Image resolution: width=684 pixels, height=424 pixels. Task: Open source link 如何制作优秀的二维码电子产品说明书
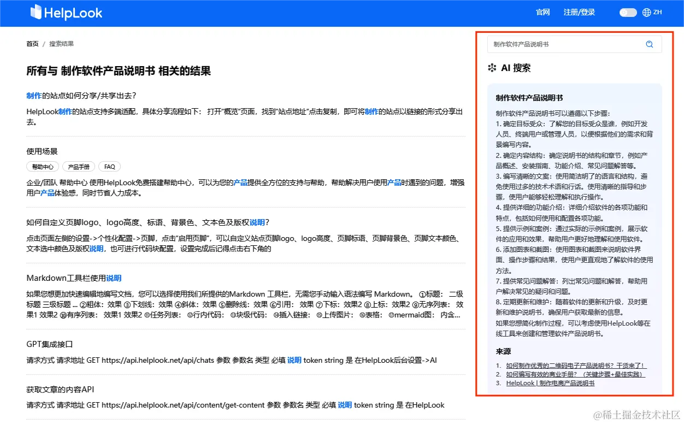click(576, 366)
